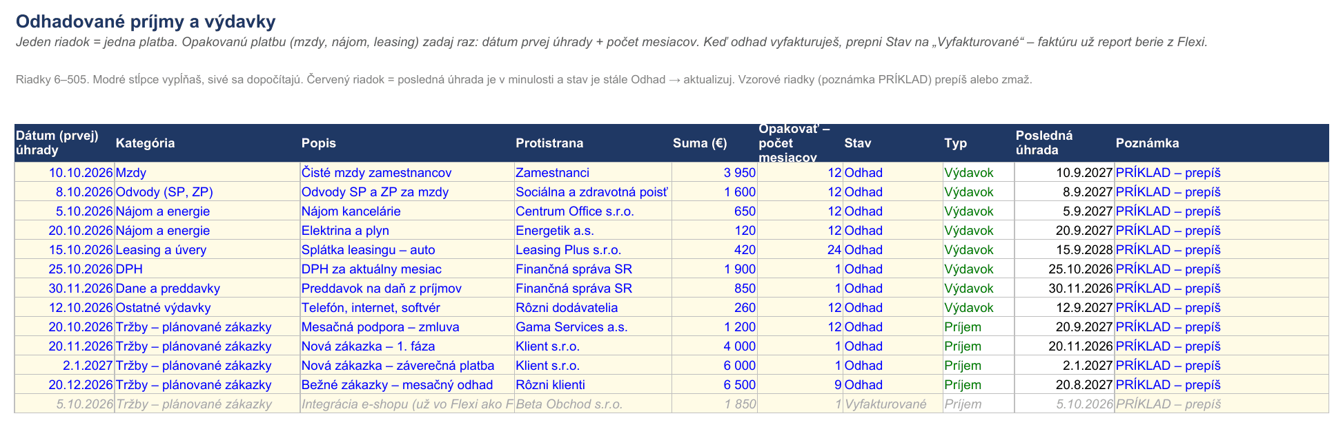Image resolution: width=1343 pixels, height=427 pixels.
Task: Click Preddavok na daň z príjmov cell
Action: coord(407,289)
